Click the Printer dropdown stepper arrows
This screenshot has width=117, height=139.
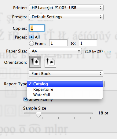click(101, 8)
